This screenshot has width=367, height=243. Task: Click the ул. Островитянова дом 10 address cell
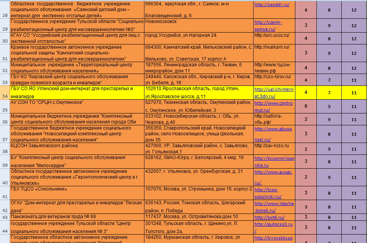coord(199,217)
